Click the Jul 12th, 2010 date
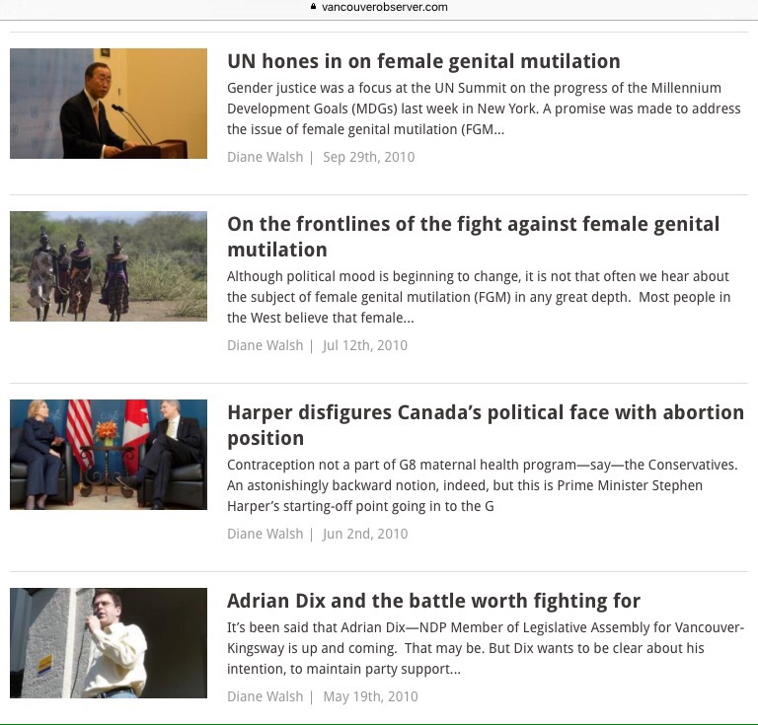758x725 pixels. [x=365, y=345]
